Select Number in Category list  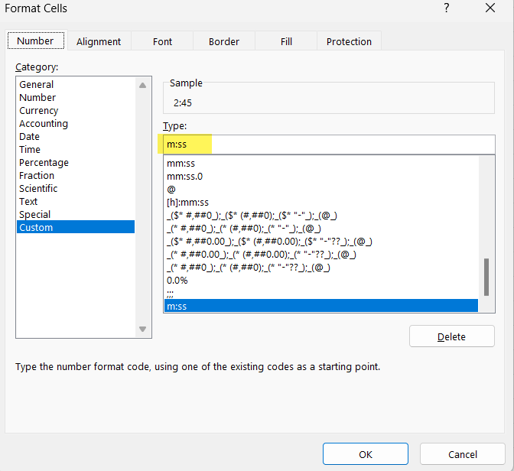click(x=76, y=98)
